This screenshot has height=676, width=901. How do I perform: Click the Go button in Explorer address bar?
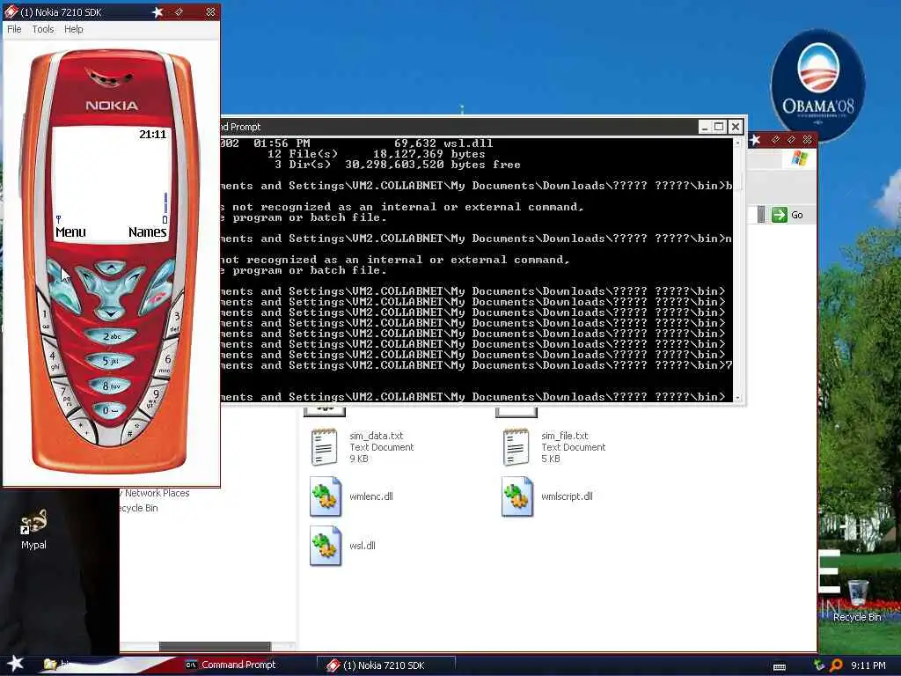pyautogui.click(x=787, y=215)
